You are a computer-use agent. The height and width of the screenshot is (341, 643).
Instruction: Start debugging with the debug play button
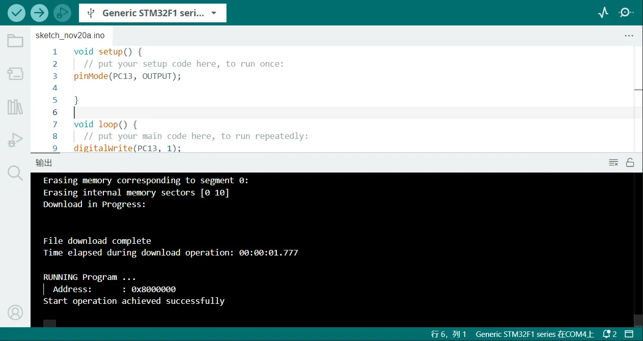tap(62, 13)
